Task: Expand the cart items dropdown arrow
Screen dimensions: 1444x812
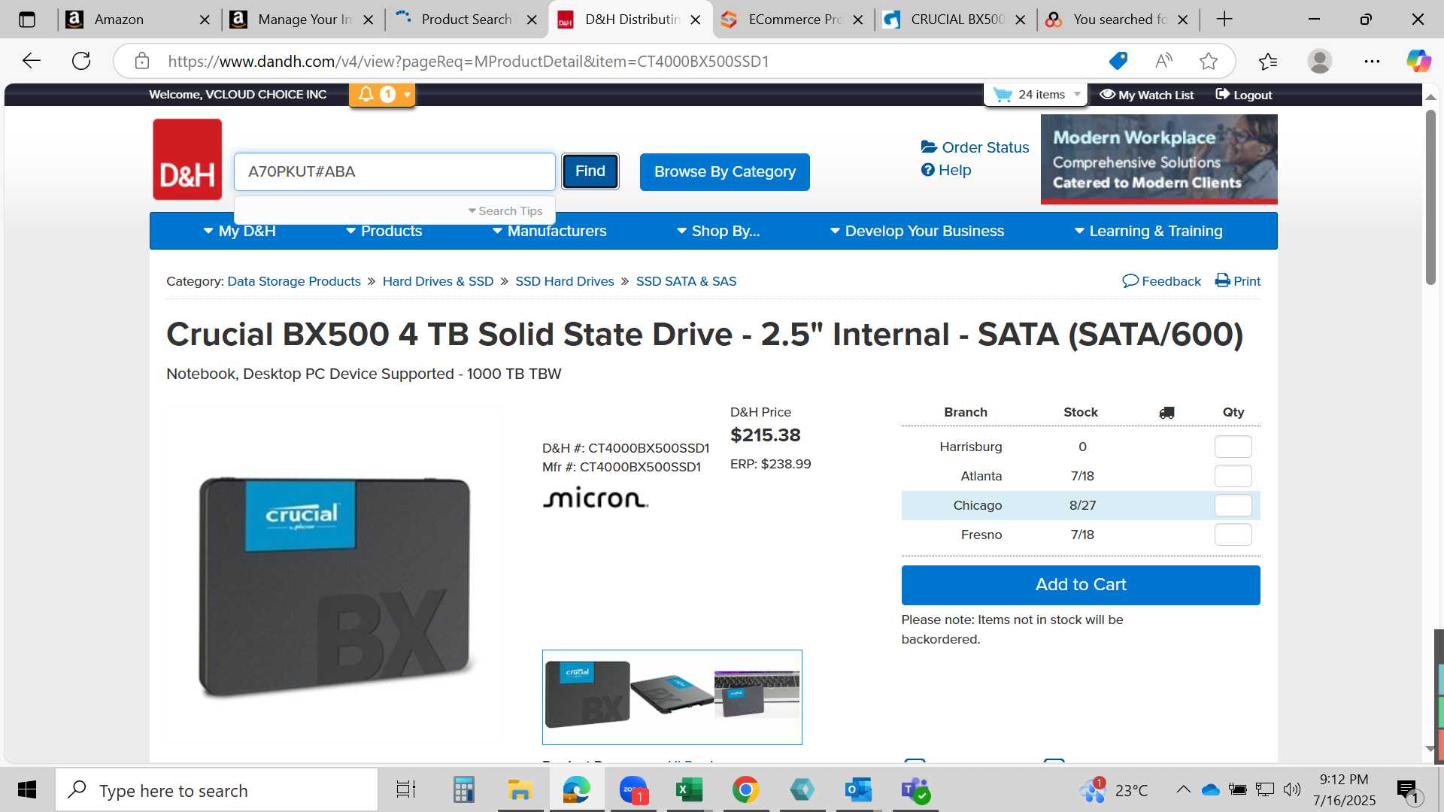Action: 1077,95
